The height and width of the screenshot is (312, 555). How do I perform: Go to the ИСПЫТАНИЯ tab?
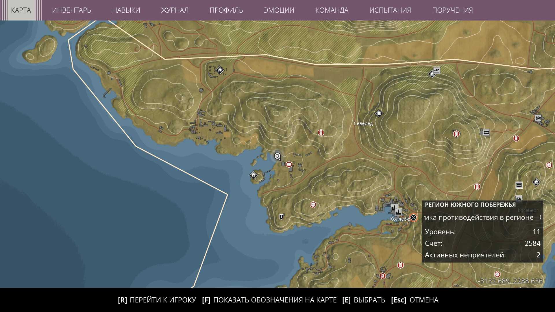pos(390,10)
